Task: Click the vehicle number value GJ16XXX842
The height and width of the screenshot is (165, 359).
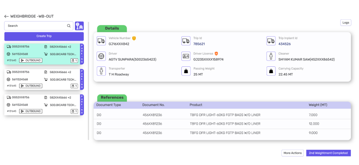Action: click(x=119, y=44)
